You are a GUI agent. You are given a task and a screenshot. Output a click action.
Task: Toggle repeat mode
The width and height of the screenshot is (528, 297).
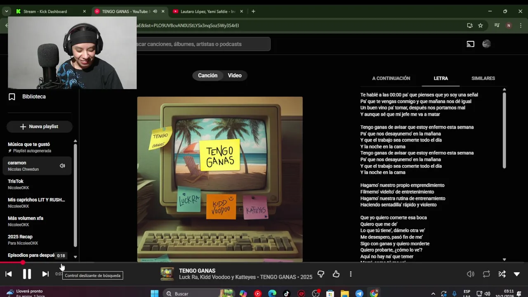point(486,274)
